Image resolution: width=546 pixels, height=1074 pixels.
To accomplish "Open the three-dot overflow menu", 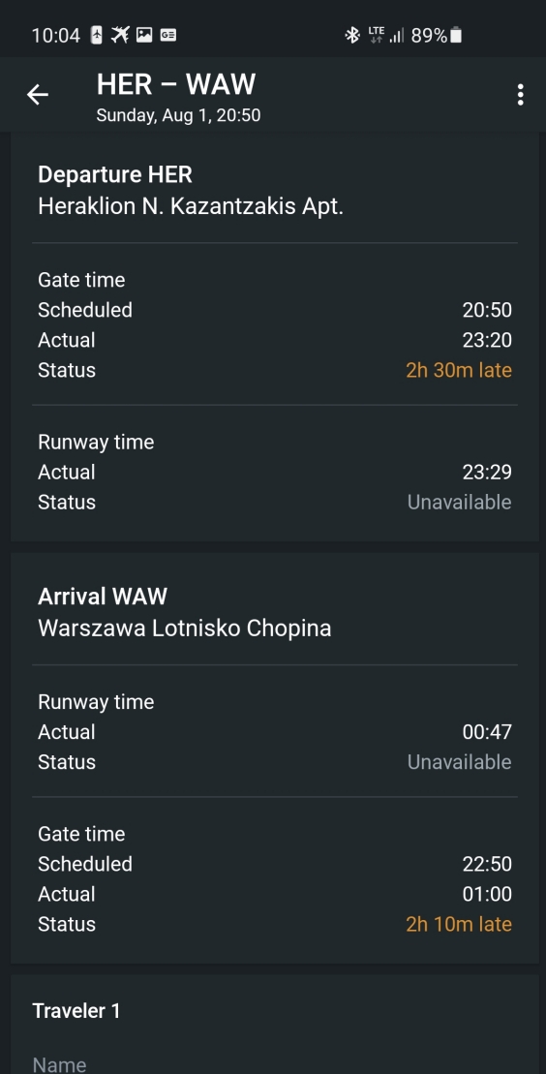I will (x=521, y=95).
